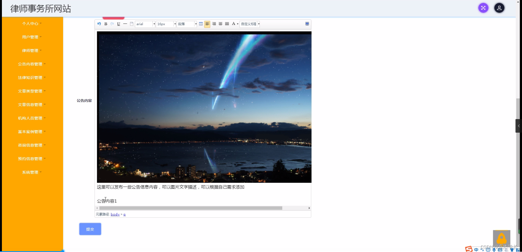The width and height of the screenshot is (522, 252).
Task: Apply the font color A button
Action: (x=233, y=24)
